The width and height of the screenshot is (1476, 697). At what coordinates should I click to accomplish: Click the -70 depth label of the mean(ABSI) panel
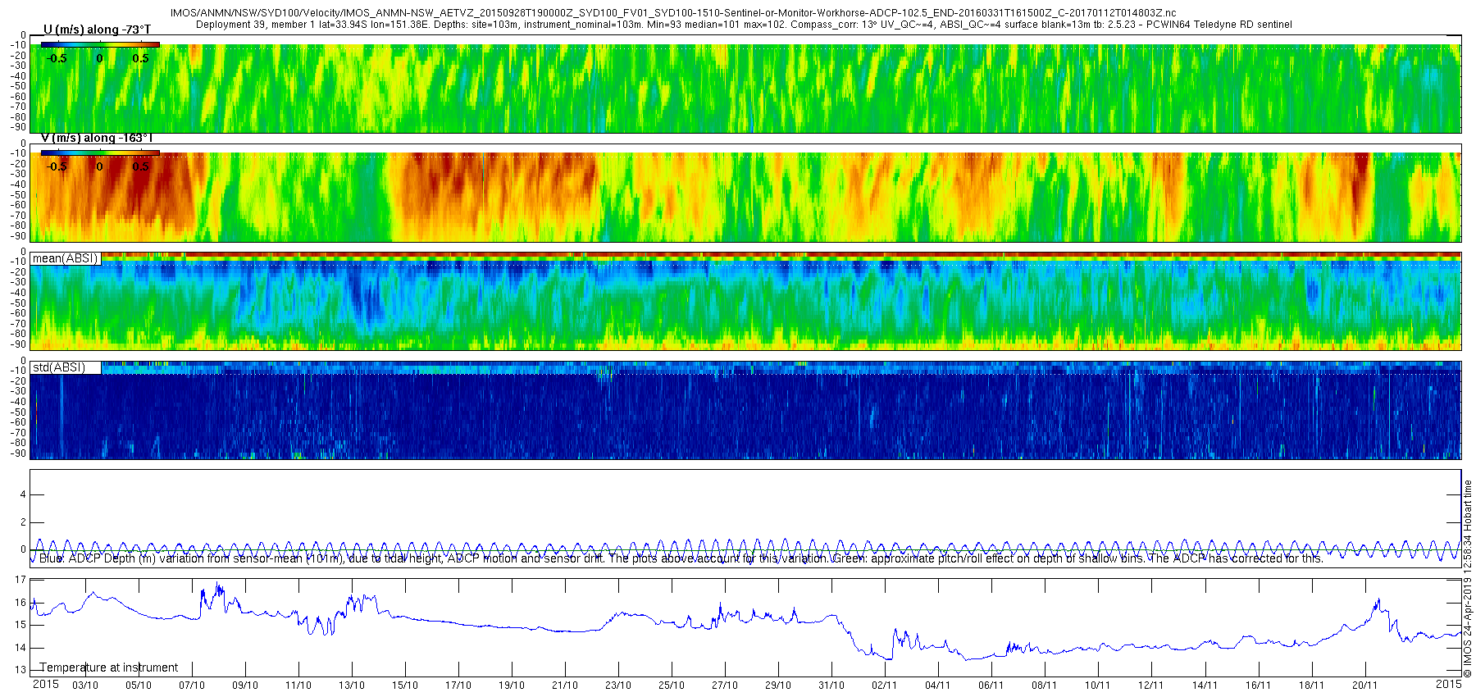pos(18,324)
